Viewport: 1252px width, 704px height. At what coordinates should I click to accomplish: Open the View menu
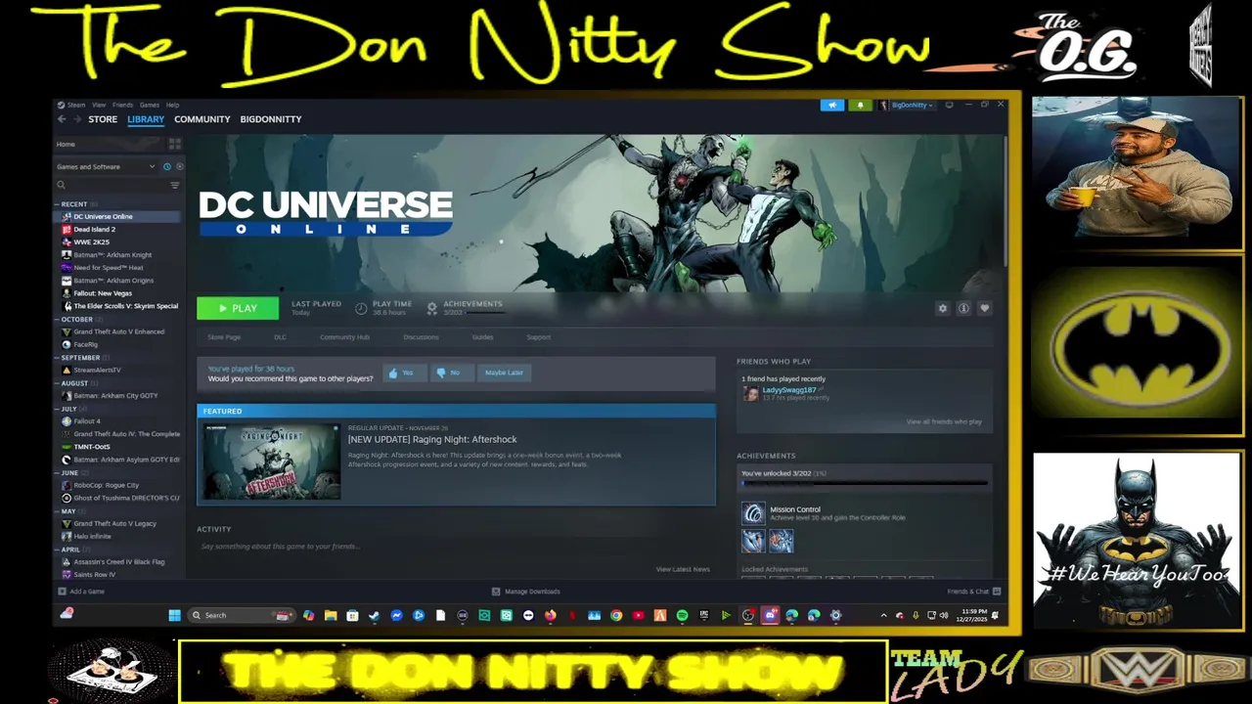click(99, 105)
